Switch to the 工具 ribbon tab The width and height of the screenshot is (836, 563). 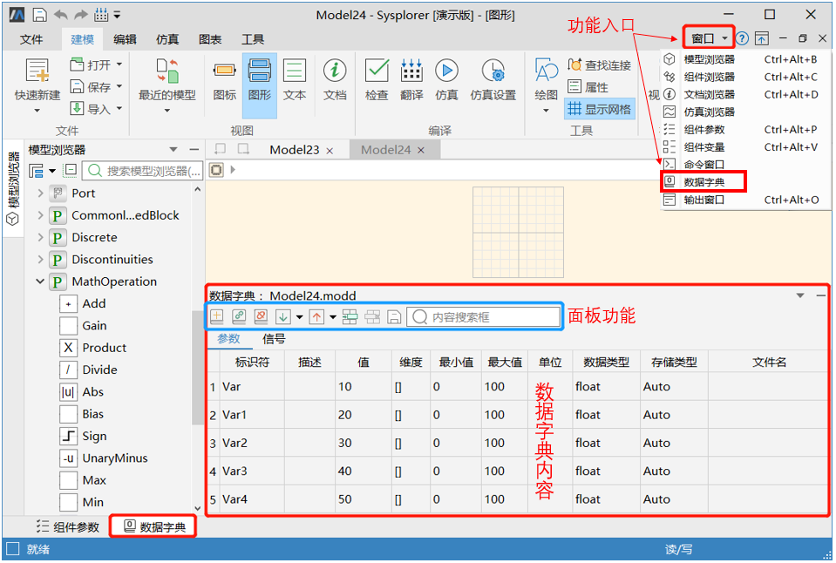[x=253, y=39]
